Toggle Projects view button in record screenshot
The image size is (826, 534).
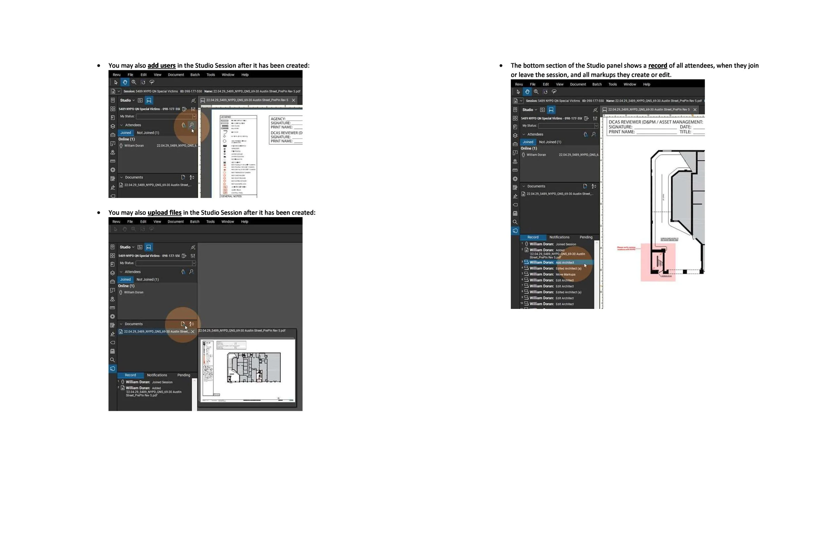click(x=543, y=110)
